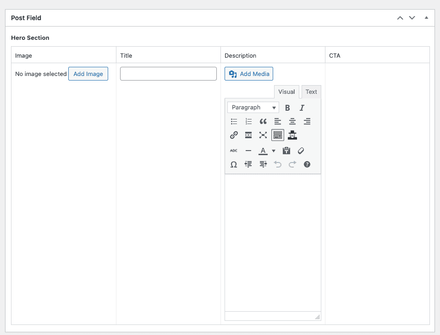Open keyboard shortcuts help

point(307,164)
